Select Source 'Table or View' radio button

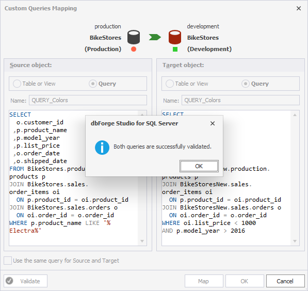17,84
